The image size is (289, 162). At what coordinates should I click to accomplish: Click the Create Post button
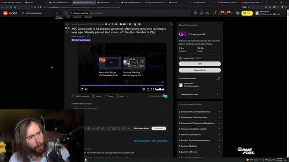[x=200, y=70]
